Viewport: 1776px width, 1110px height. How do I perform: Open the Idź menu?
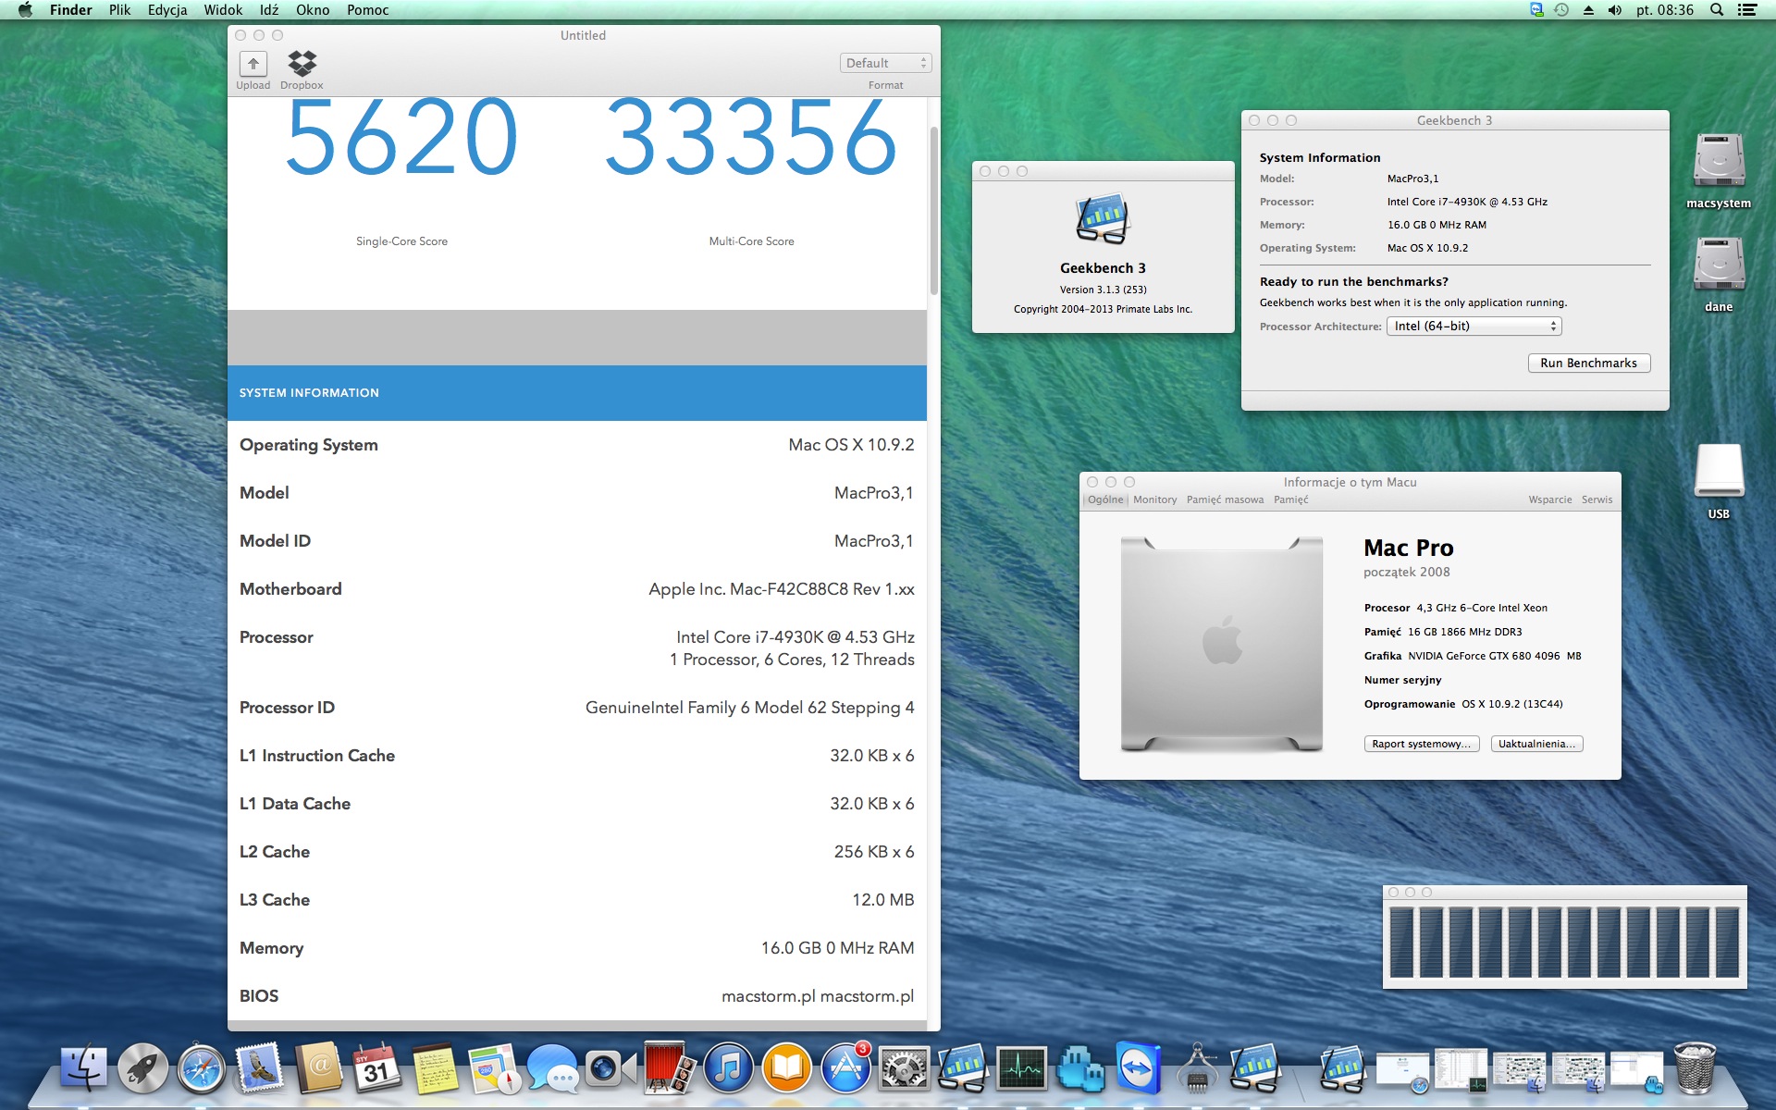coord(269,10)
